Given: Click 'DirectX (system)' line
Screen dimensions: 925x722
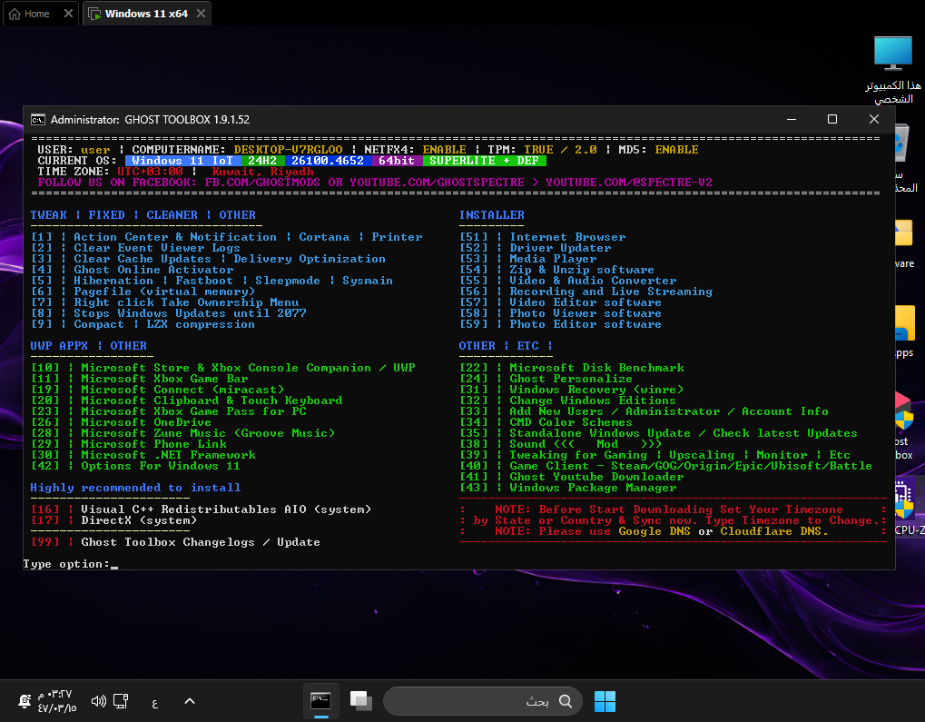Looking at the screenshot, I should (114, 520).
